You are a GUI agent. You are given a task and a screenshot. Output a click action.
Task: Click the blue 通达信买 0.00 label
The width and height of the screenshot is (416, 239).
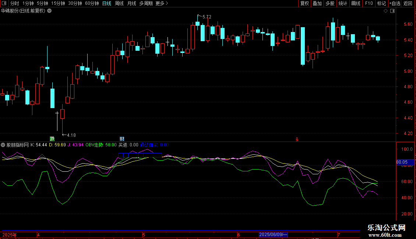tap(154, 145)
